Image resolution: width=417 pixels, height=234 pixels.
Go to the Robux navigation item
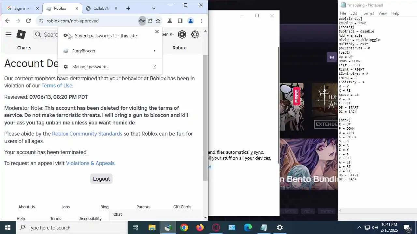click(x=179, y=48)
